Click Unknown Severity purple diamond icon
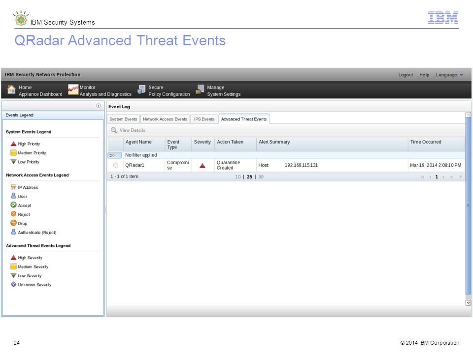The image size is (473, 354). [x=14, y=285]
